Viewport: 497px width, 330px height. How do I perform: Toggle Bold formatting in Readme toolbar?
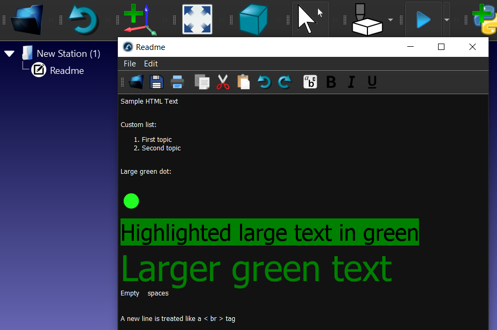click(331, 82)
